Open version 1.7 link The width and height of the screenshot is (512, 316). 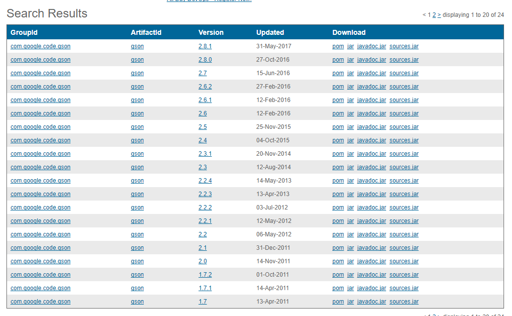203,302
